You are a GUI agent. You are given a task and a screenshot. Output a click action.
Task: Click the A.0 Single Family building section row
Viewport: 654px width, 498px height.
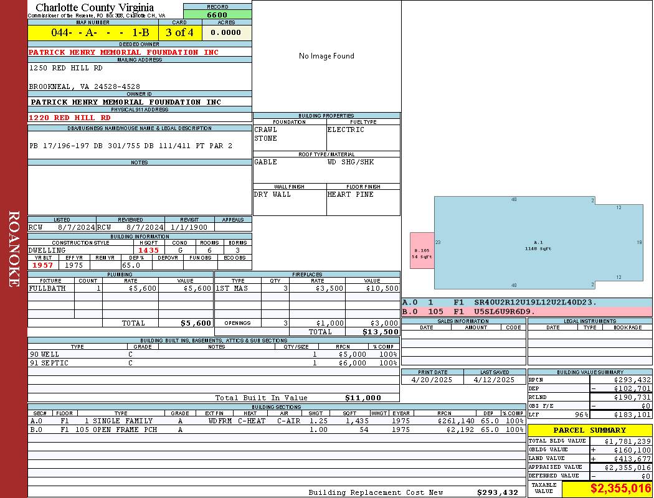pos(277,421)
